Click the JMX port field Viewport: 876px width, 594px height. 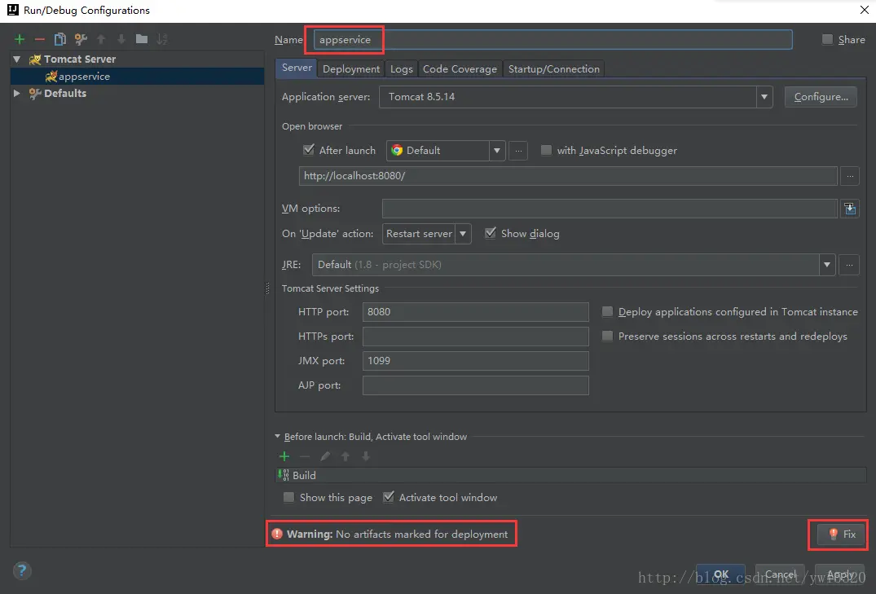click(x=475, y=361)
